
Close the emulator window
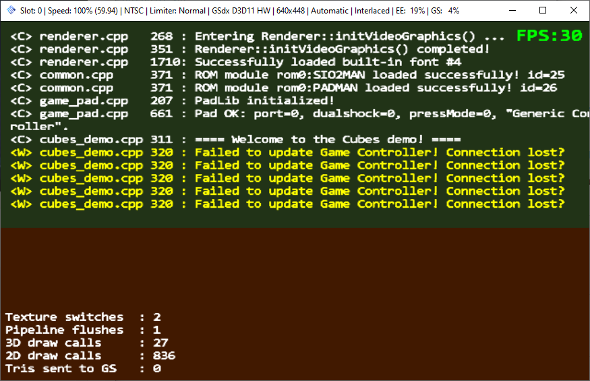[x=574, y=11]
